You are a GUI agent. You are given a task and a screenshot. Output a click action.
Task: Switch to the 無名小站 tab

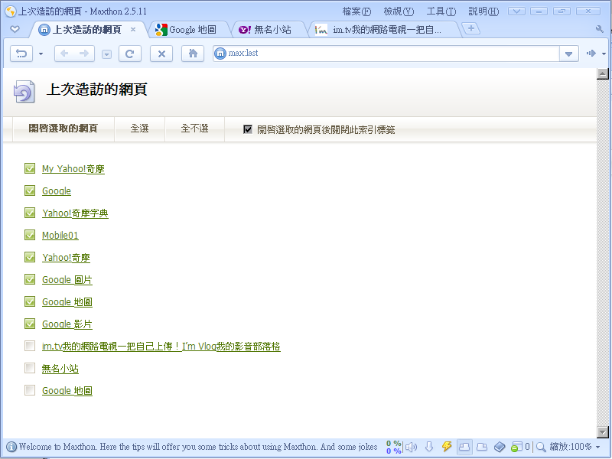[x=269, y=30]
